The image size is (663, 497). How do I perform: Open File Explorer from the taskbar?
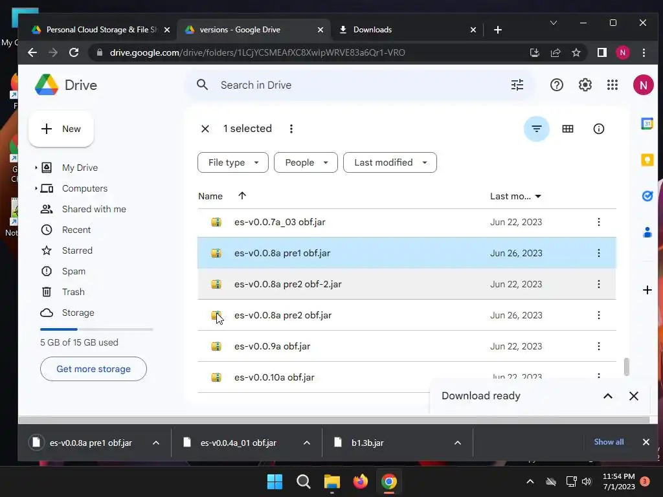click(x=332, y=481)
